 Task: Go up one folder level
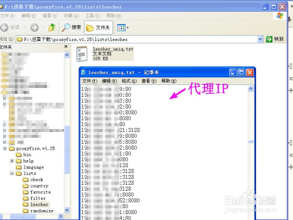click(x=52, y=28)
